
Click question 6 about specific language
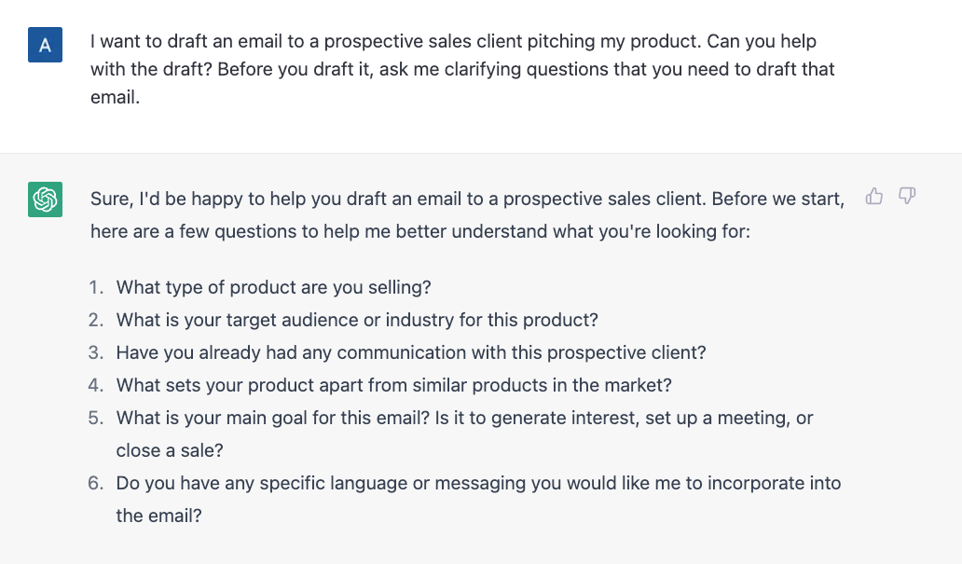(478, 499)
